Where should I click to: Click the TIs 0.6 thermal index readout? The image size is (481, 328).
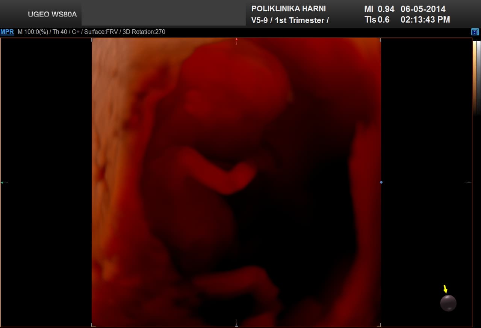(x=377, y=20)
